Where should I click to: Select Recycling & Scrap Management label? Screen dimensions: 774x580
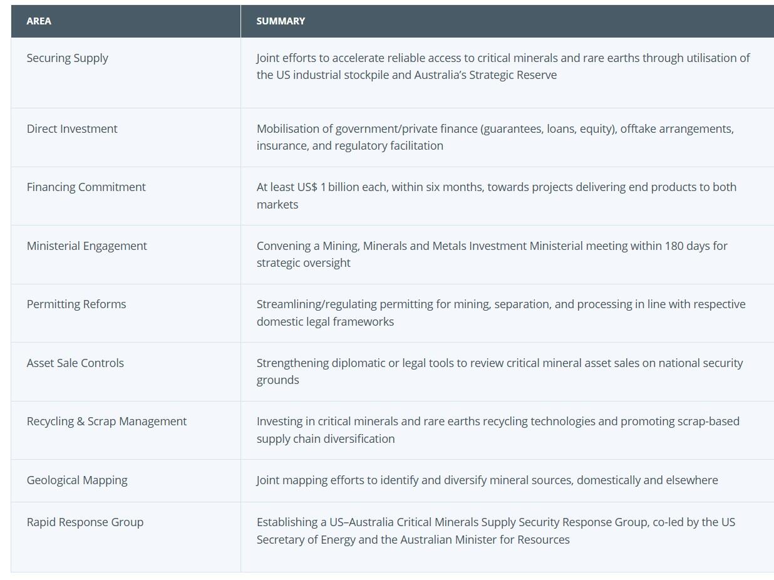106,422
